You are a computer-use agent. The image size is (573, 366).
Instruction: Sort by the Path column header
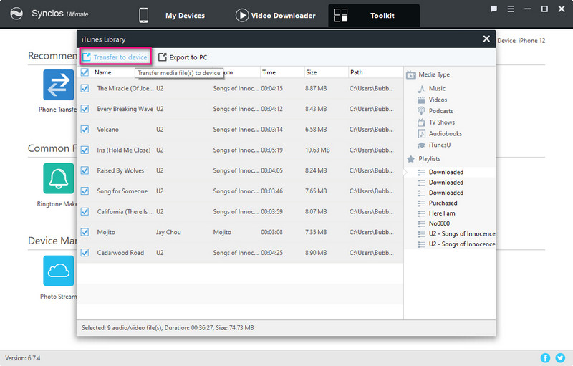coord(356,72)
